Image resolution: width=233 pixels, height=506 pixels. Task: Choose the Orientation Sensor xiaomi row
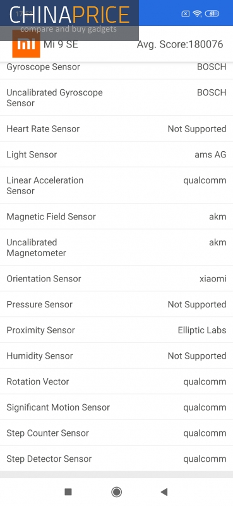tap(116, 278)
